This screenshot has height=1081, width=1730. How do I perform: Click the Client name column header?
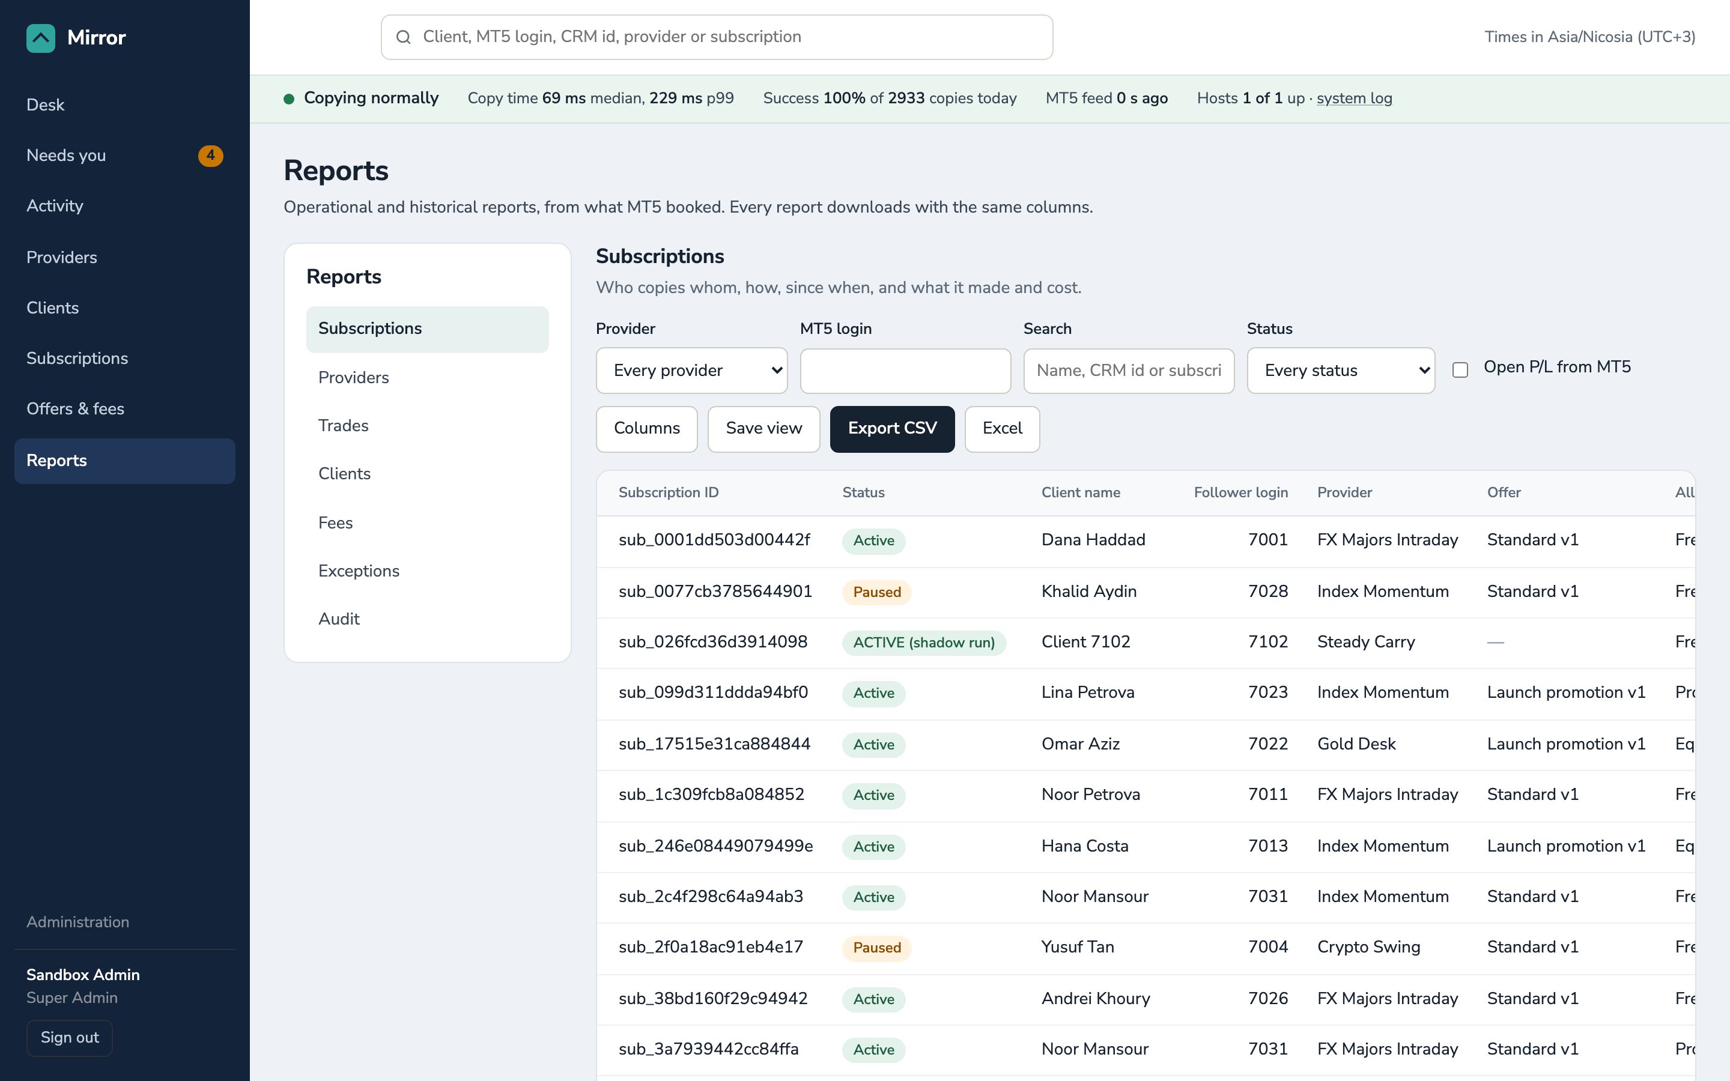pos(1080,492)
